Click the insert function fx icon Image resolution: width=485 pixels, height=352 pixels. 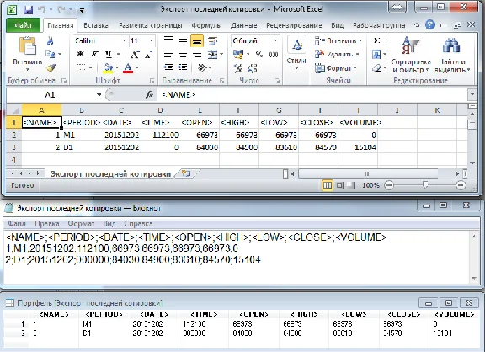(x=150, y=94)
